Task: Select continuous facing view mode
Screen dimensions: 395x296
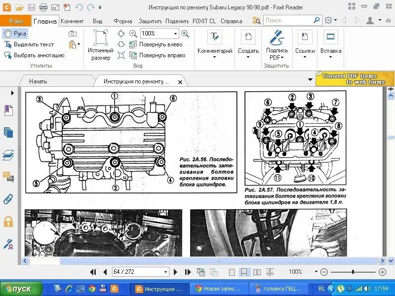Action: coord(270,272)
